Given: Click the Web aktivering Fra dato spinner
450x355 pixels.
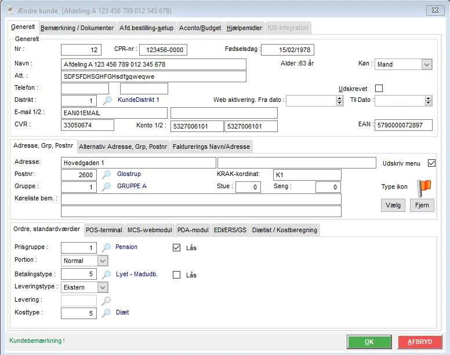Looking at the screenshot, I should click(x=340, y=100).
